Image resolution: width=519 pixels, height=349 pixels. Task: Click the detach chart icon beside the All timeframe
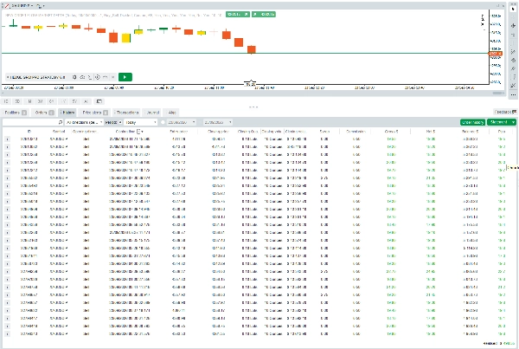99,101
